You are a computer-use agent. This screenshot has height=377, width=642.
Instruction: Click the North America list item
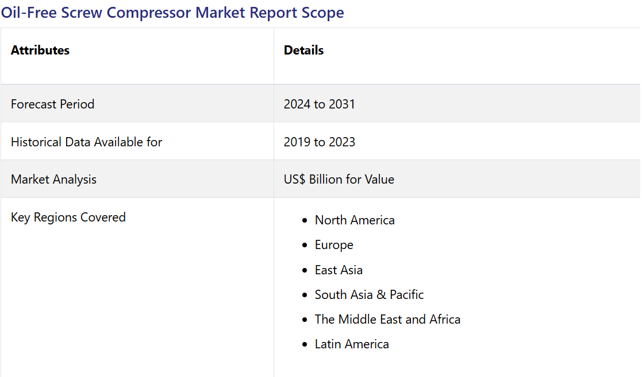pyautogui.click(x=355, y=220)
